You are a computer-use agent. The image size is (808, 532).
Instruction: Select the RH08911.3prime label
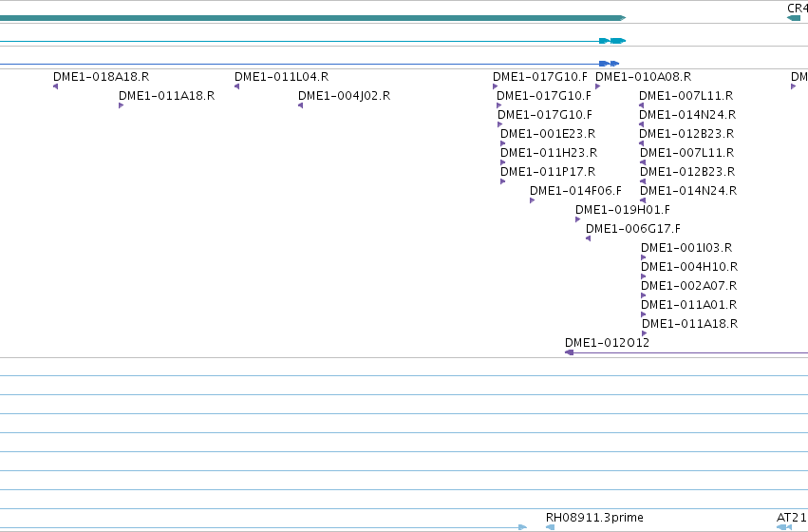pos(594,518)
